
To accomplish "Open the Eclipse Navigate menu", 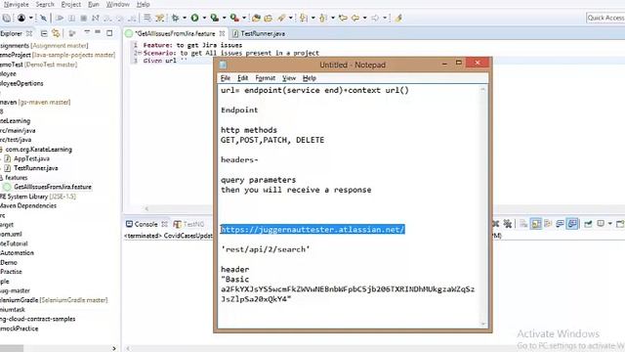I will point(16,4).
